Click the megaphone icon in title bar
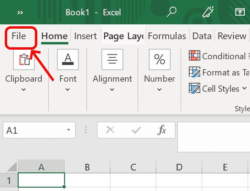 pyautogui.click(x=208, y=11)
